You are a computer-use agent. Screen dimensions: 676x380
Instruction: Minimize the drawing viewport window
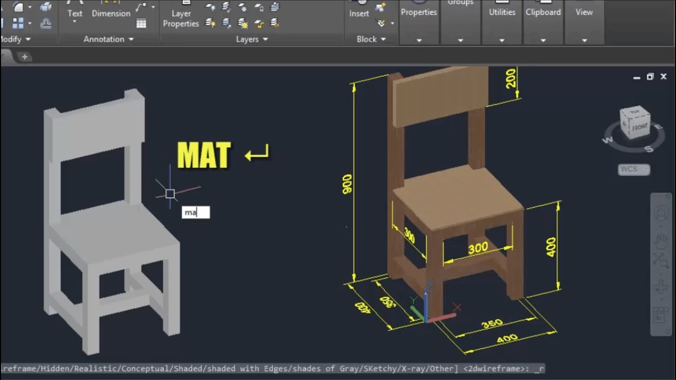637,77
